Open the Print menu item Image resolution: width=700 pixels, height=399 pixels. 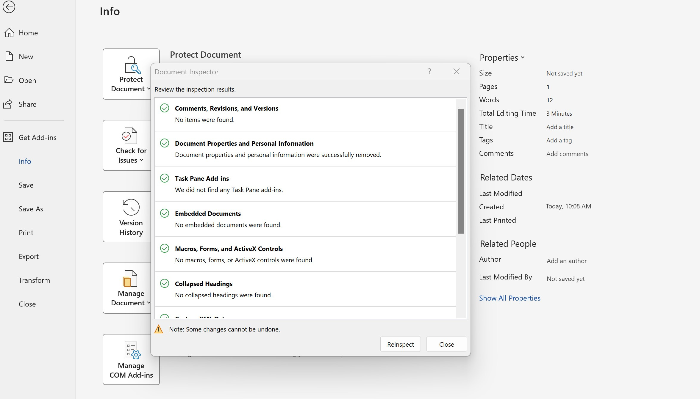point(26,233)
